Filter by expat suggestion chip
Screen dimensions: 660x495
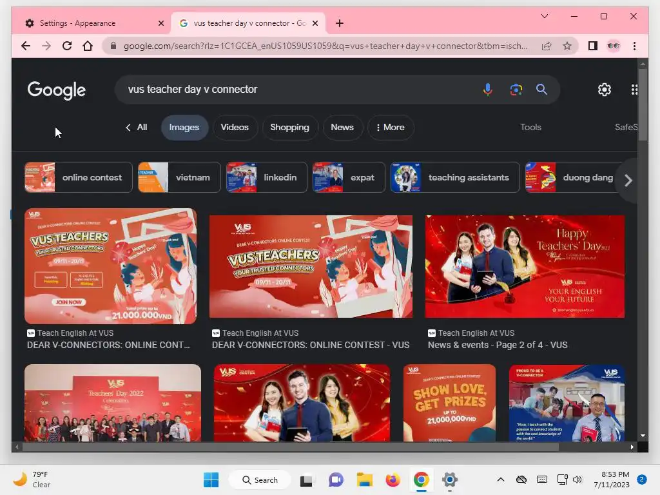coord(349,177)
